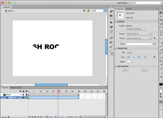The image size is (163, 118).
Task: Toggle purple outline square of Mask layer
Action: 27,95
